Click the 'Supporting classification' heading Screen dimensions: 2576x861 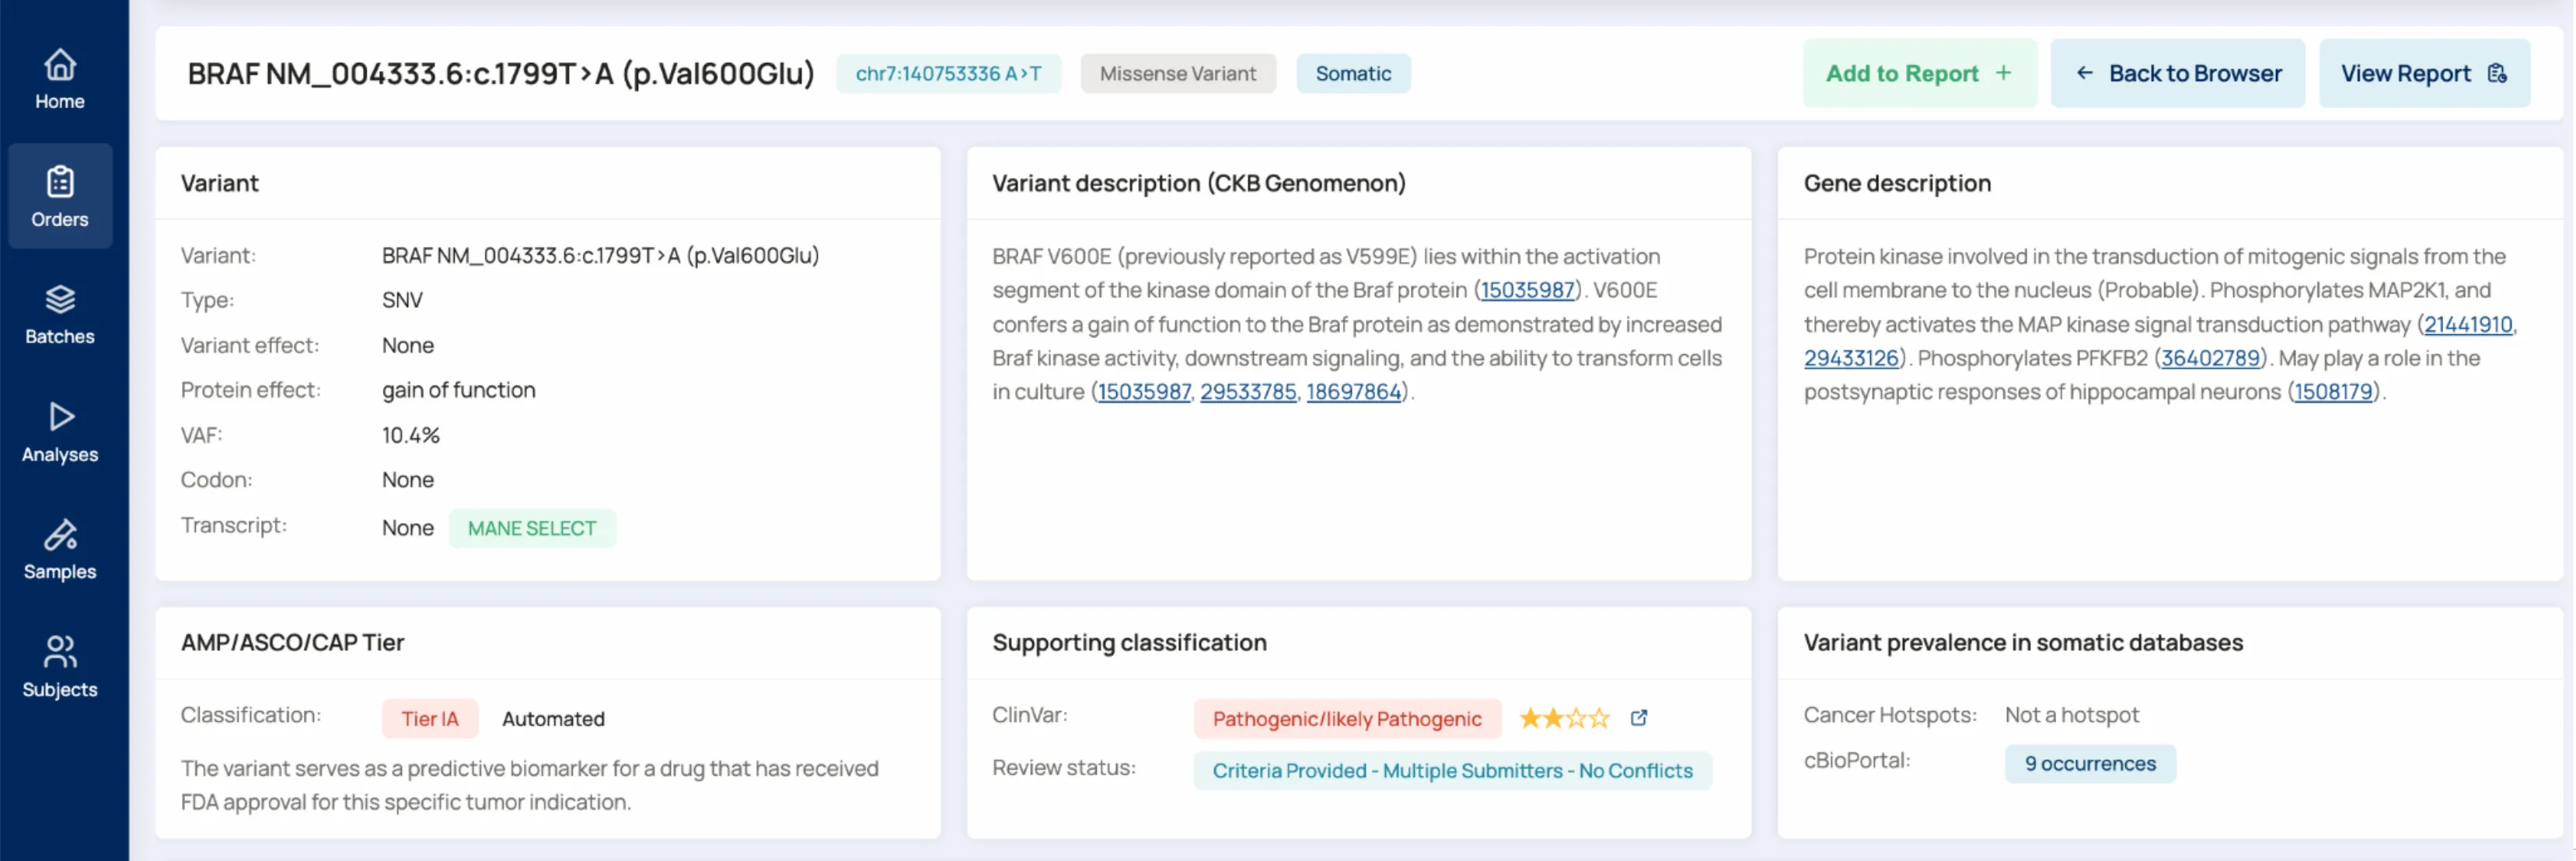[x=1129, y=642]
